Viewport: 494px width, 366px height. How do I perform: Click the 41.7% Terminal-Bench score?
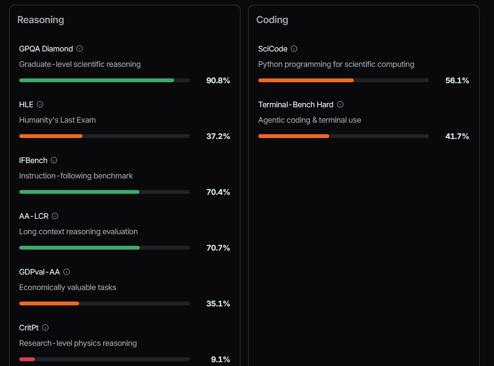(x=457, y=136)
